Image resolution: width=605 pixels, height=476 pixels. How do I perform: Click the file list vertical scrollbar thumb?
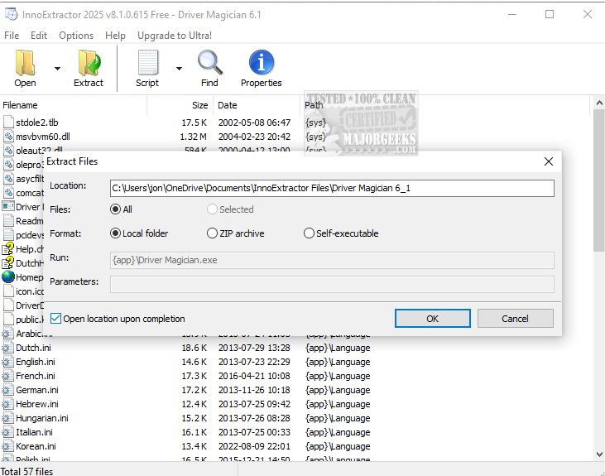(599, 180)
